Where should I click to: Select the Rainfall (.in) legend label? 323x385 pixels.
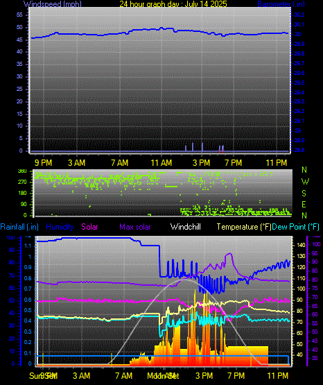[19, 227]
